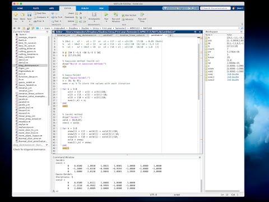Click the Workspace horizontal scrollbar

click(x=222, y=191)
